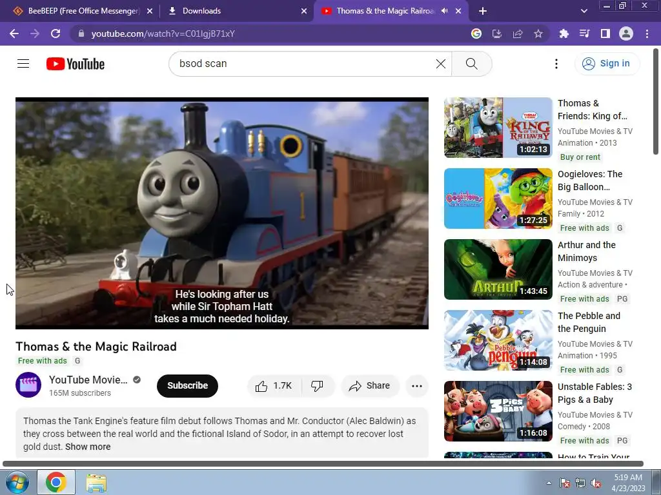Open Arthur and the Minimoys title
661x495 pixels.
pyautogui.click(x=586, y=251)
